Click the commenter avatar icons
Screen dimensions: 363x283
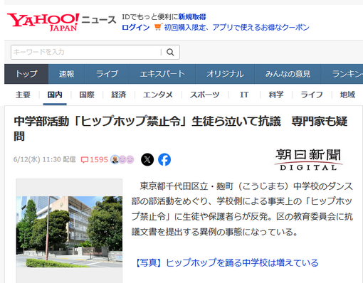click(122, 159)
